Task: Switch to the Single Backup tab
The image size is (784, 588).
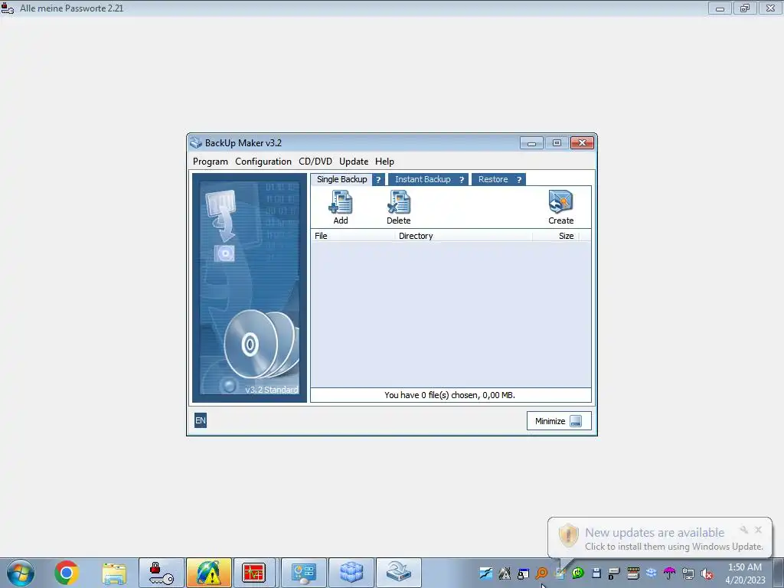Action: (x=341, y=179)
